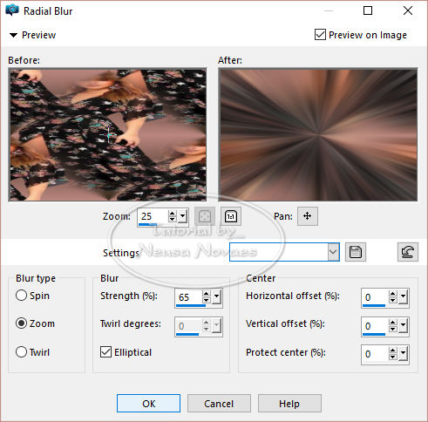Confirm with the OK button
428x422 pixels.
pos(148,404)
